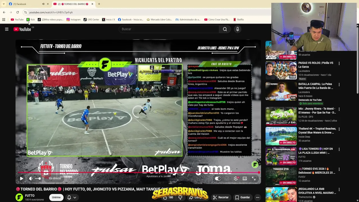The width and height of the screenshot is (359, 202).
Task: Click the search magnifier button
Action: (225, 29)
